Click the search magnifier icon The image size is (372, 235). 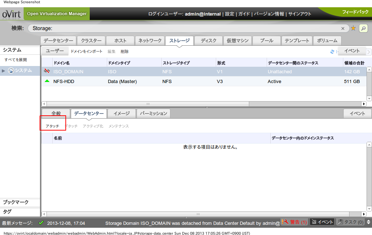(x=363, y=28)
